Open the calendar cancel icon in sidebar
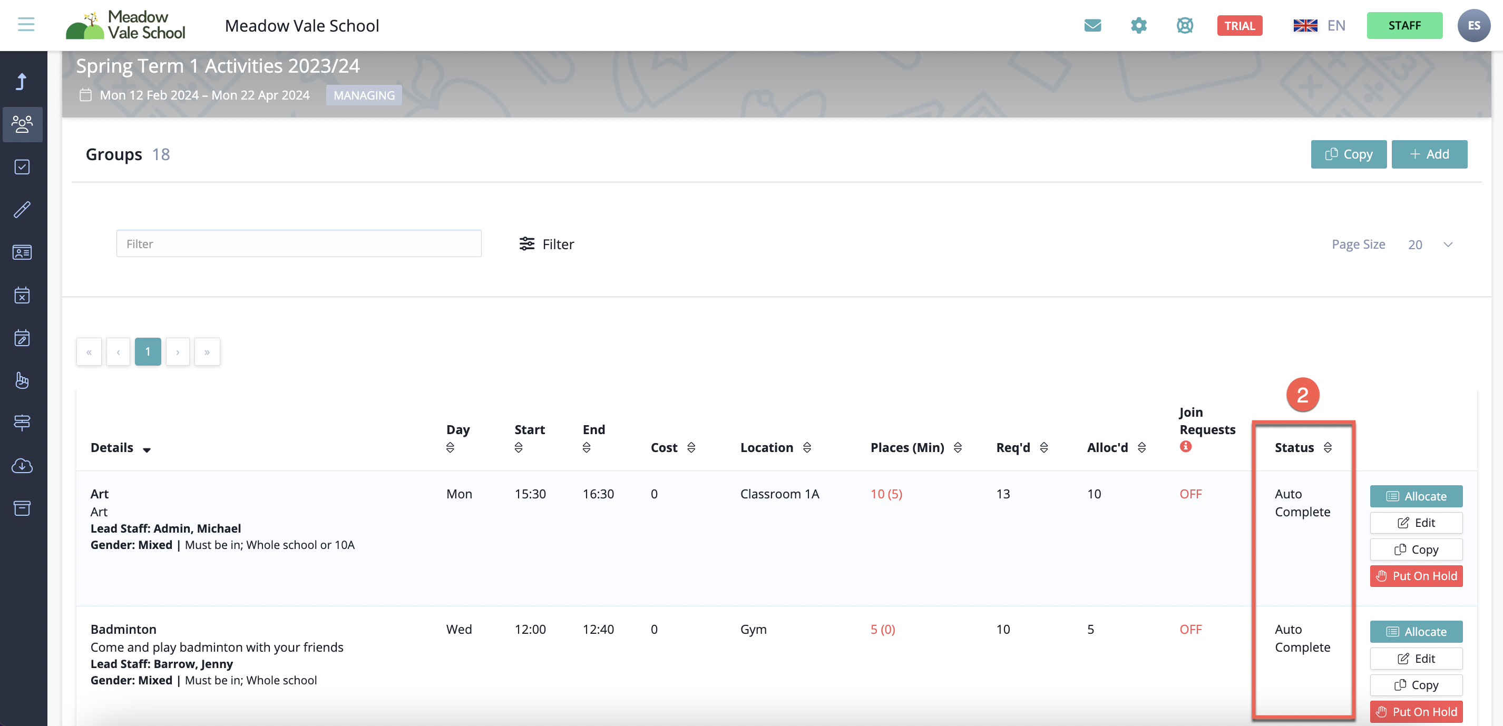The width and height of the screenshot is (1503, 726). pos(22,295)
